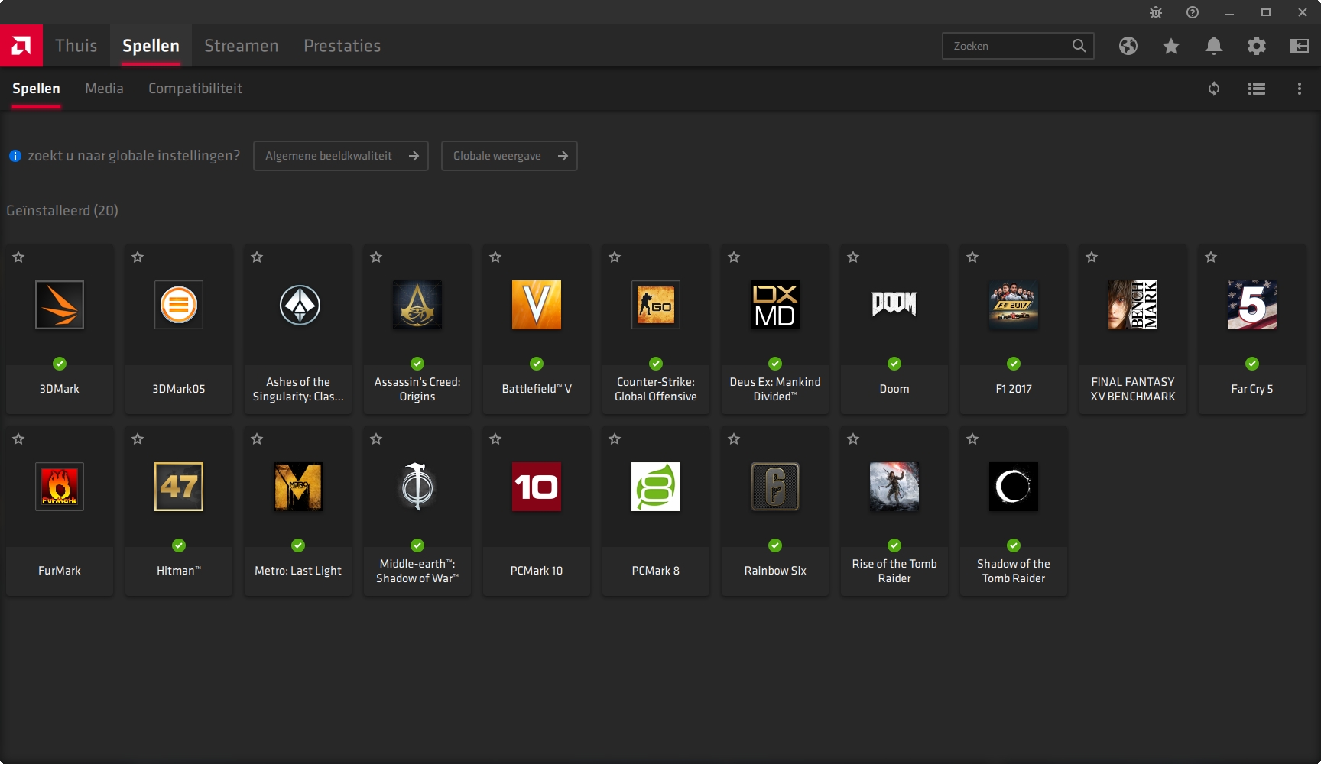The image size is (1321, 764).
Task: Open FINAL FANTASY XV BENCHMARK tile
Action: coord(1133,329)
